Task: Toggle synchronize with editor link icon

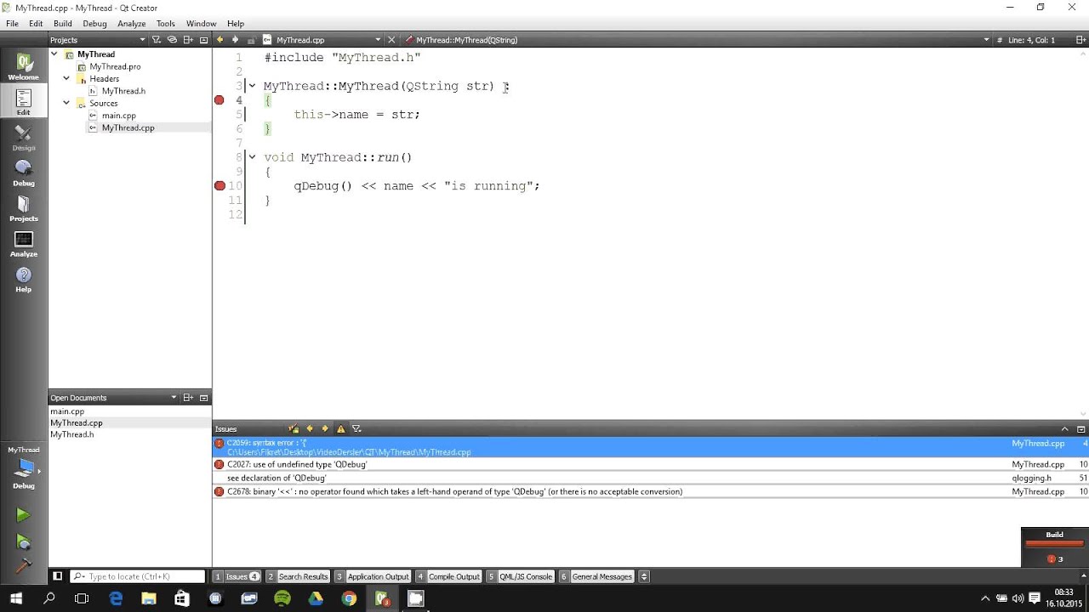Action: pyautogui.click(x=172, y=40)
